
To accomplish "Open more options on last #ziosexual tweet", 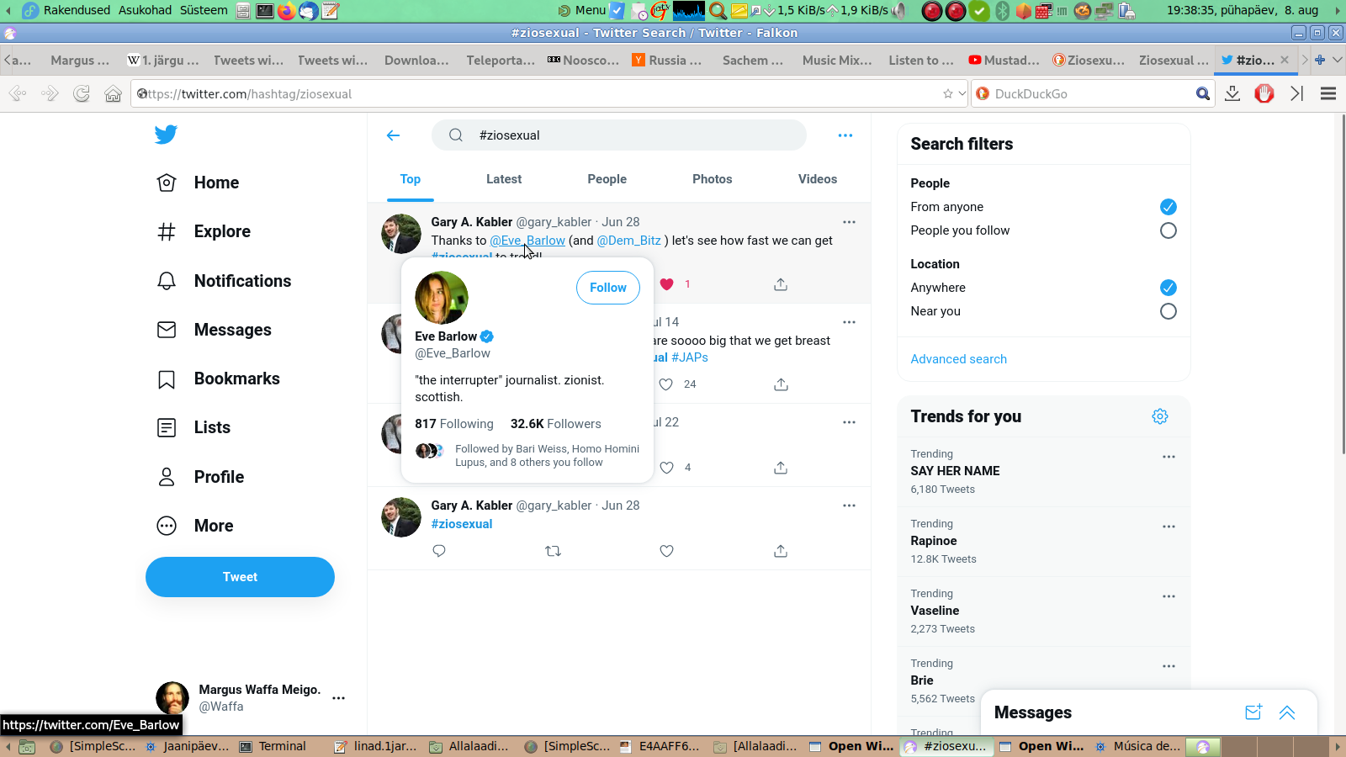I will coord(849,506).
